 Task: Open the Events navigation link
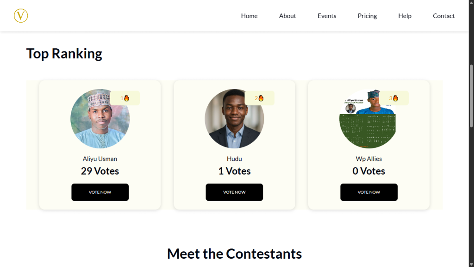point(327,16)
